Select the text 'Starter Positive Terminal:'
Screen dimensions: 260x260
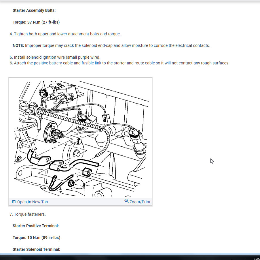[x=36, y=226]
